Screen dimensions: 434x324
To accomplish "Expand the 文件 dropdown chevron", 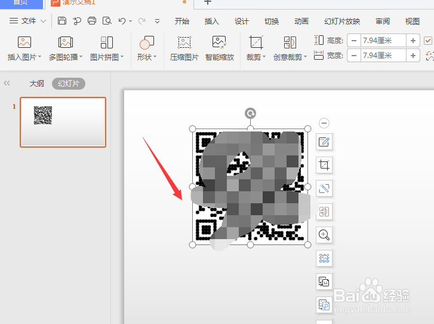I will 43,21.
